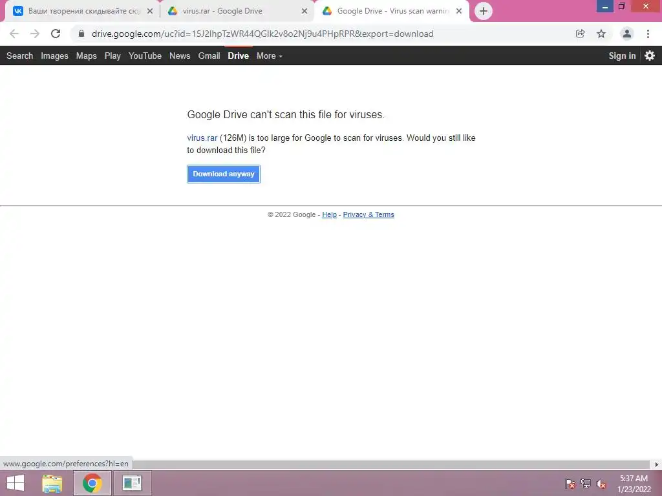Click the Sign in link

pyautogui.click(x=622, y=56)
